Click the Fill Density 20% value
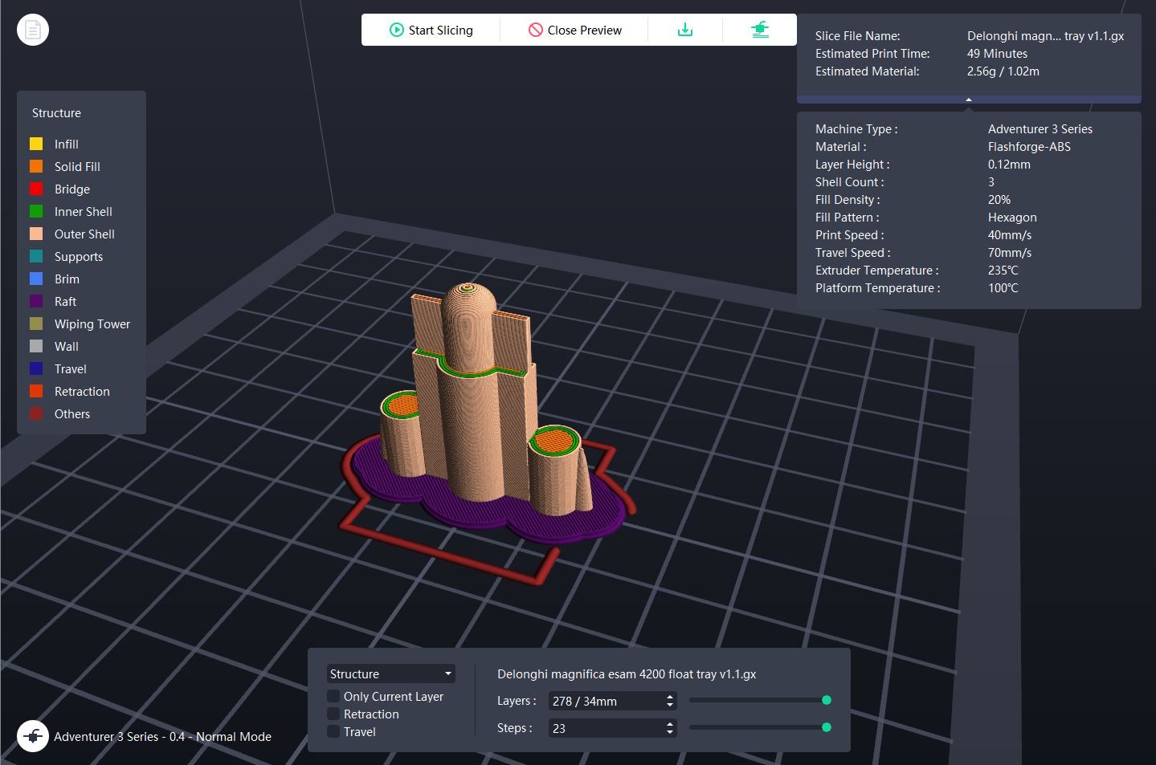The width and height of the screenshot is (1156, 765). pyautogui.click(x=999, y=199)
